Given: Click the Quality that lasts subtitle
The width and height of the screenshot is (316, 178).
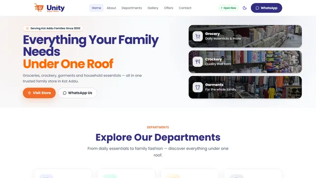Looking at the screenshot, I should coord(218,64).
